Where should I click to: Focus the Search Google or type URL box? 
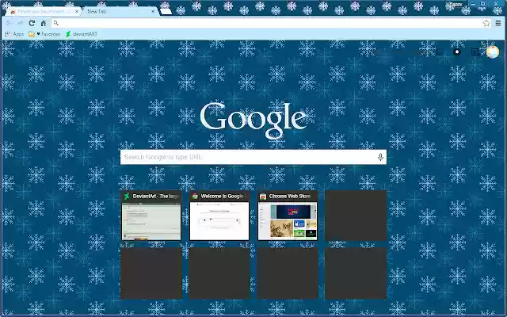(x=253, y=157)
